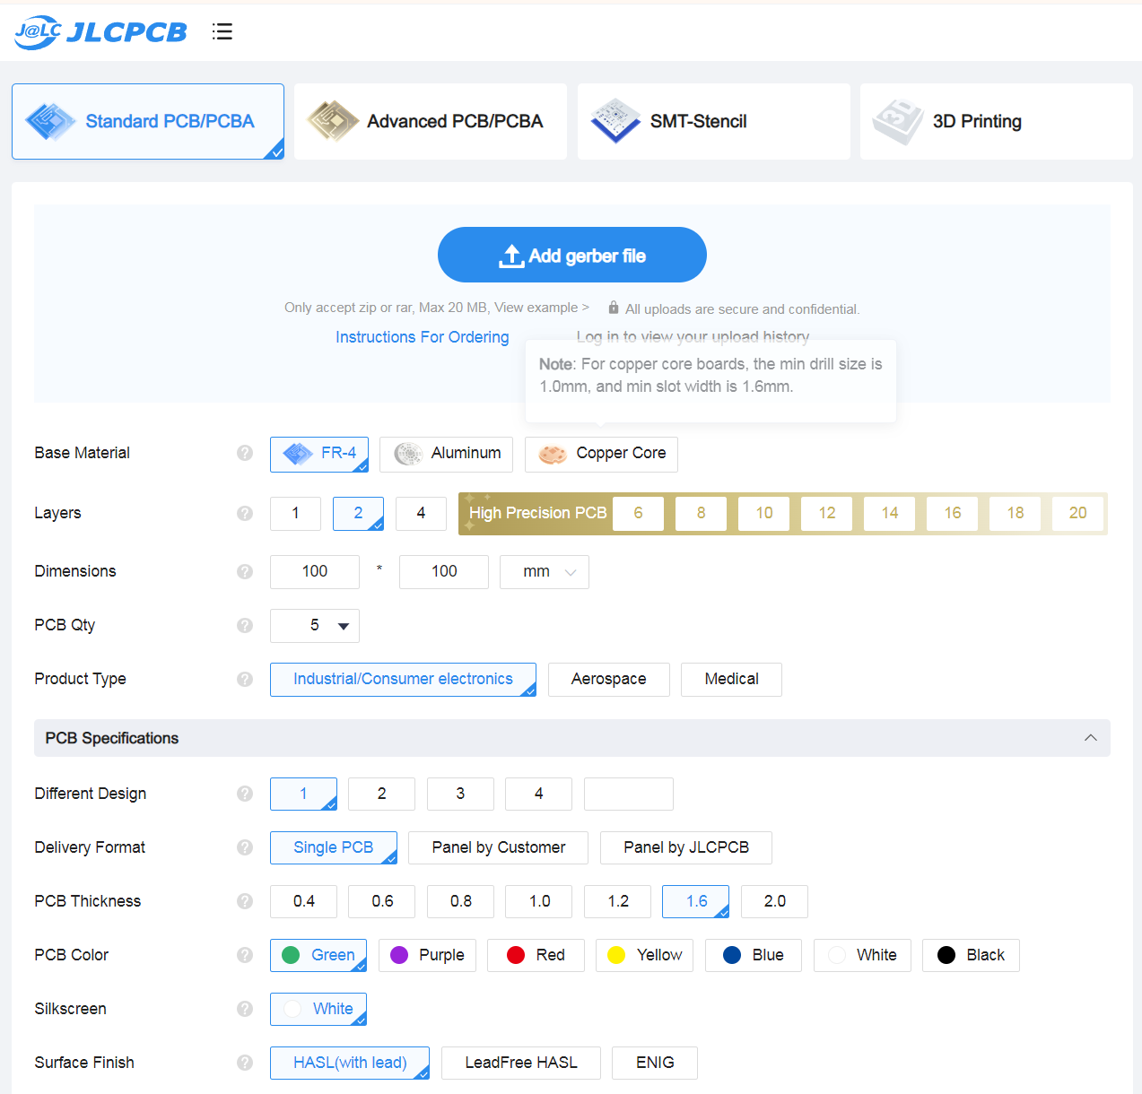The height and width of the screenshot is (1094, 1142).
Task: Open the mm units dropdown
Action: pos(545,572)
